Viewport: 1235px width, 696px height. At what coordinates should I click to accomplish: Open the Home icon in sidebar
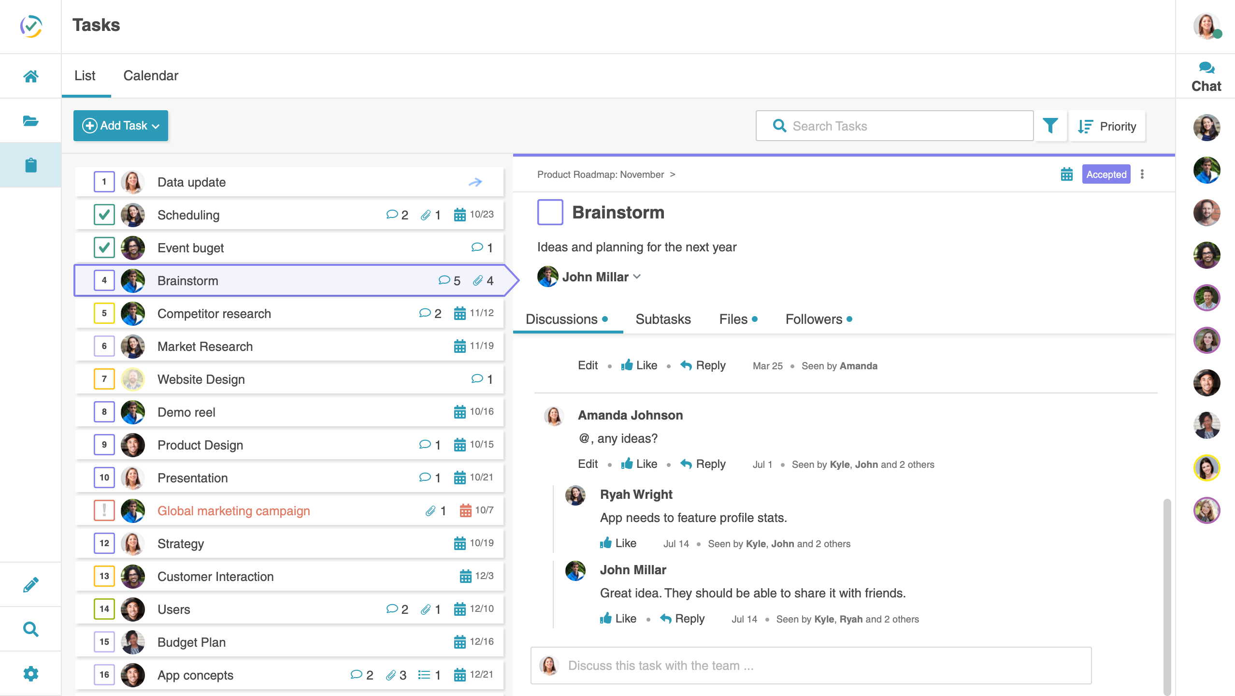30,76
